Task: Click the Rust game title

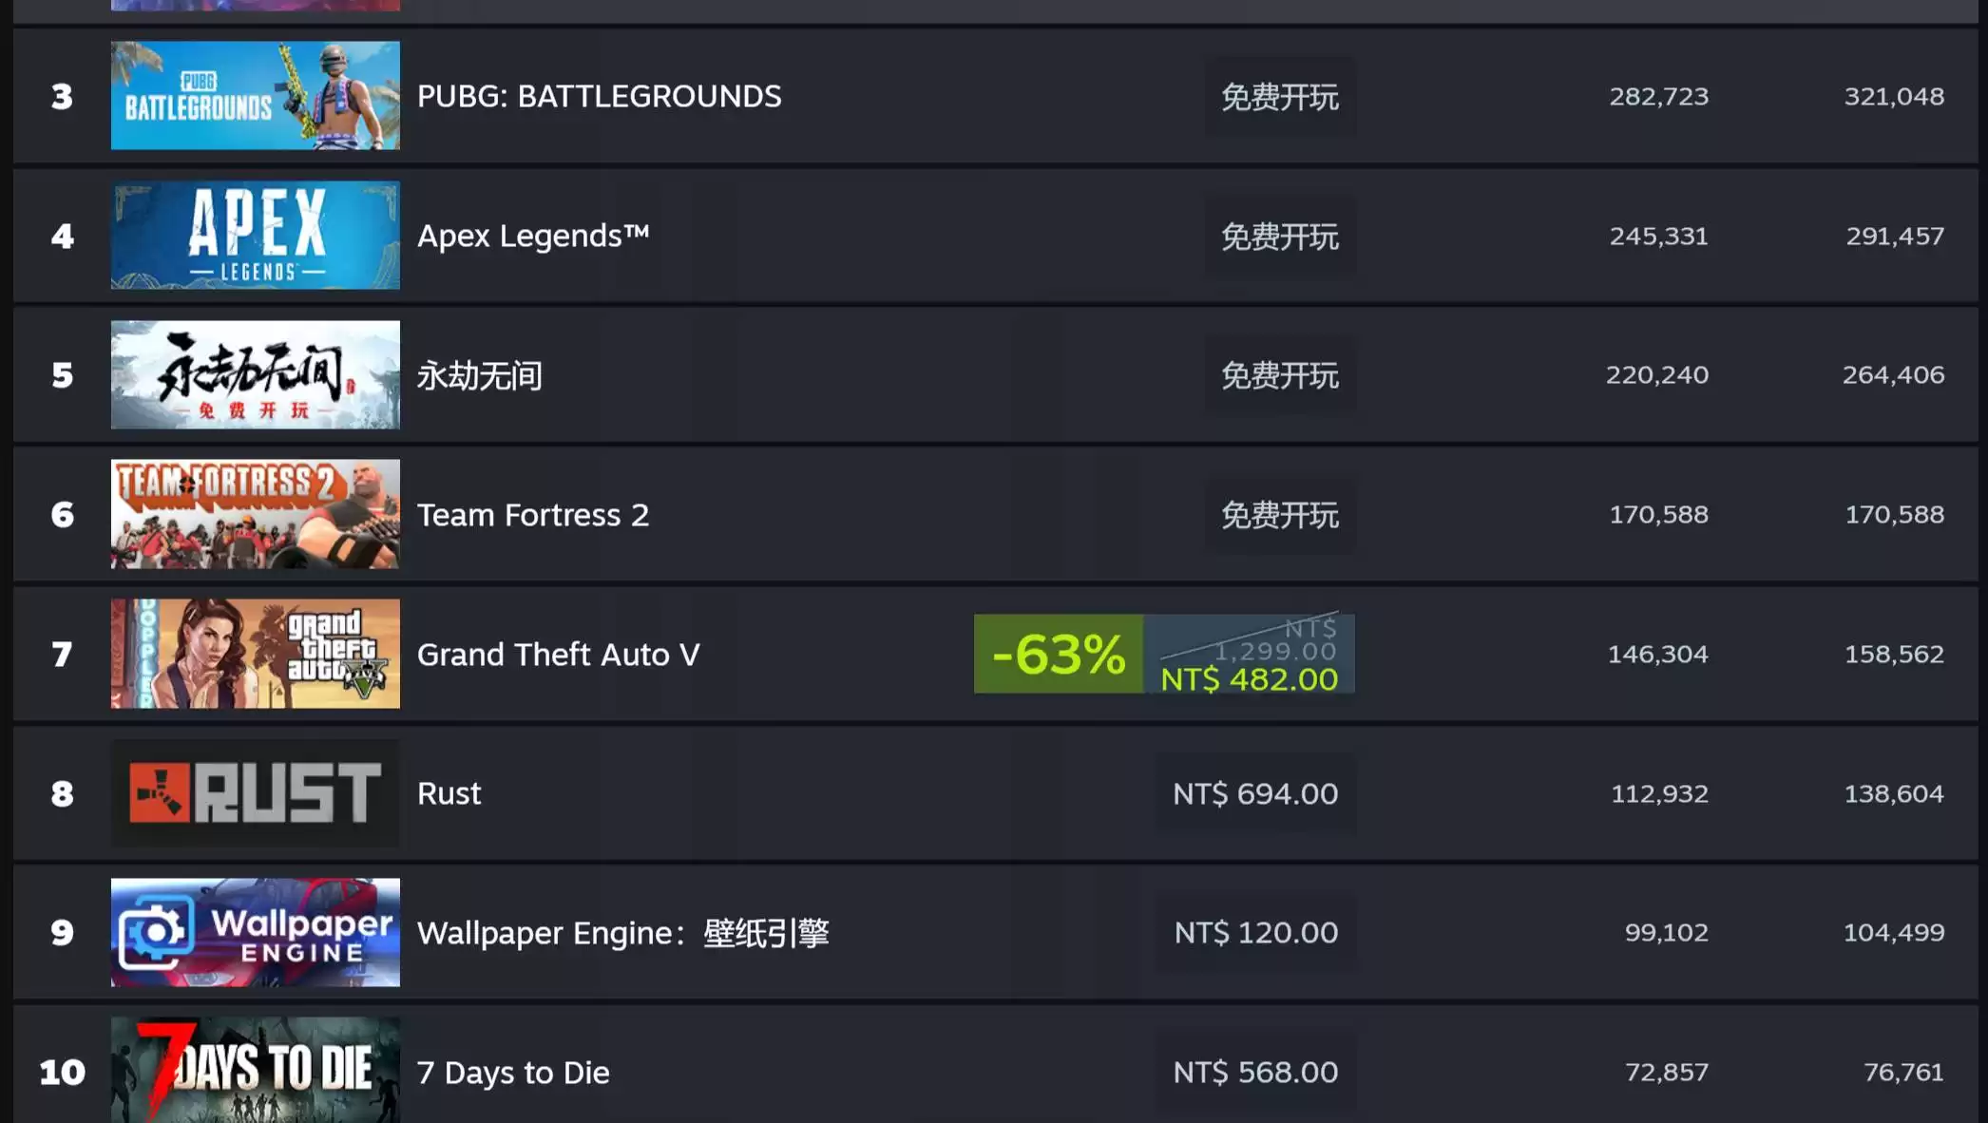Action: (449, 793)
